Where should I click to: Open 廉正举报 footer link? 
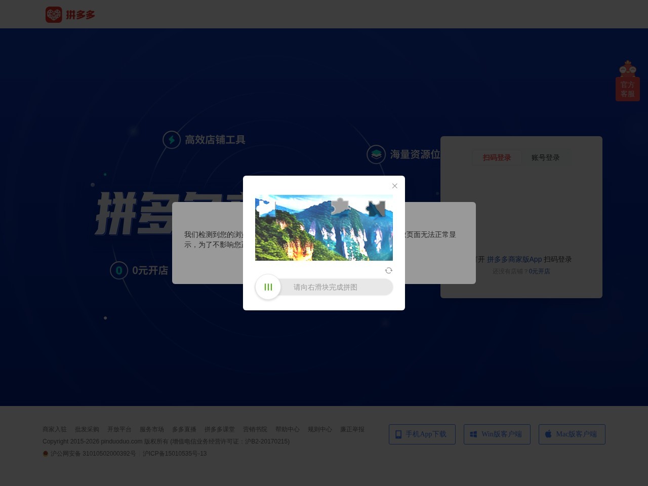point(352,429)
